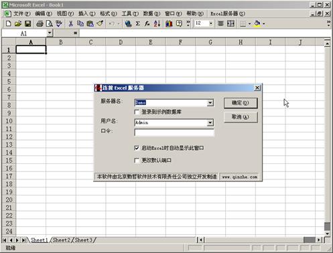This screenshot has height=253, width=333.
Task: Click the Print icon in toolbar
Action: tap(40, 23)
